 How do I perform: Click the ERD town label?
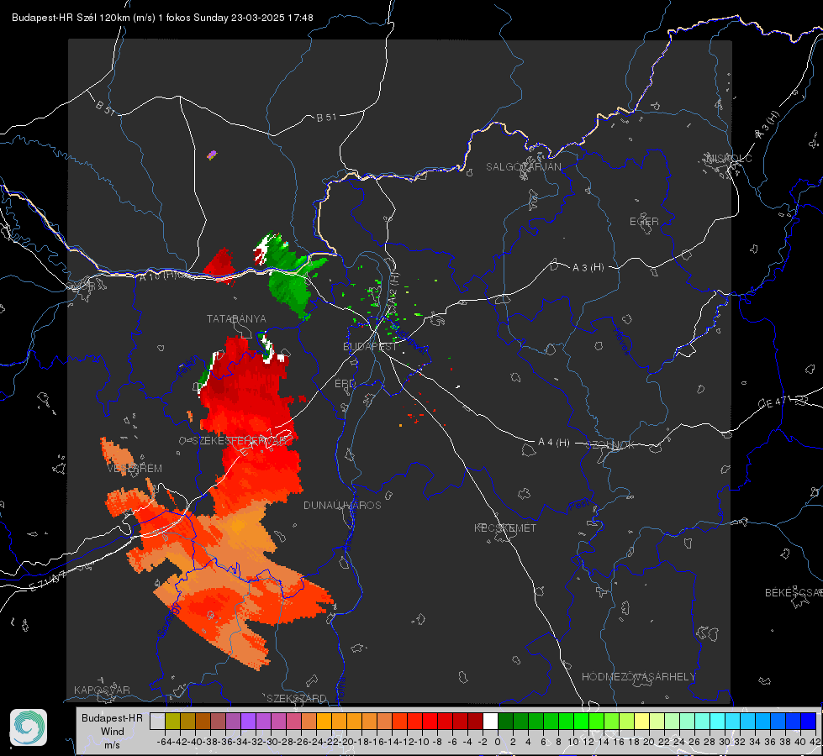point(345,384)
